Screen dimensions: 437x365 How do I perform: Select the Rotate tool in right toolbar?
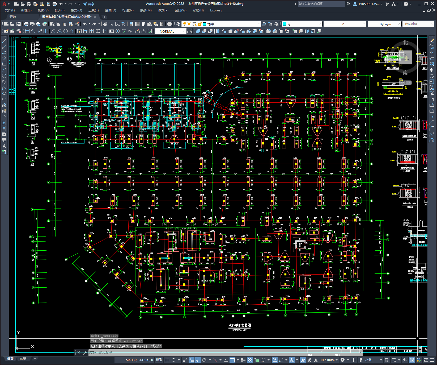(x=432, y=76)
